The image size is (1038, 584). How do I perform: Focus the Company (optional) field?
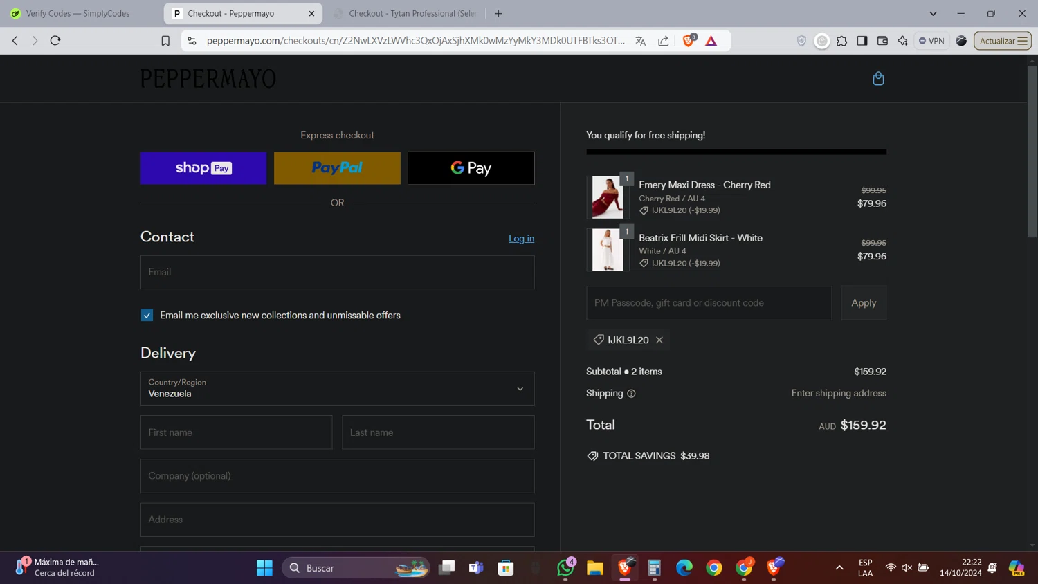click(337, 476)
